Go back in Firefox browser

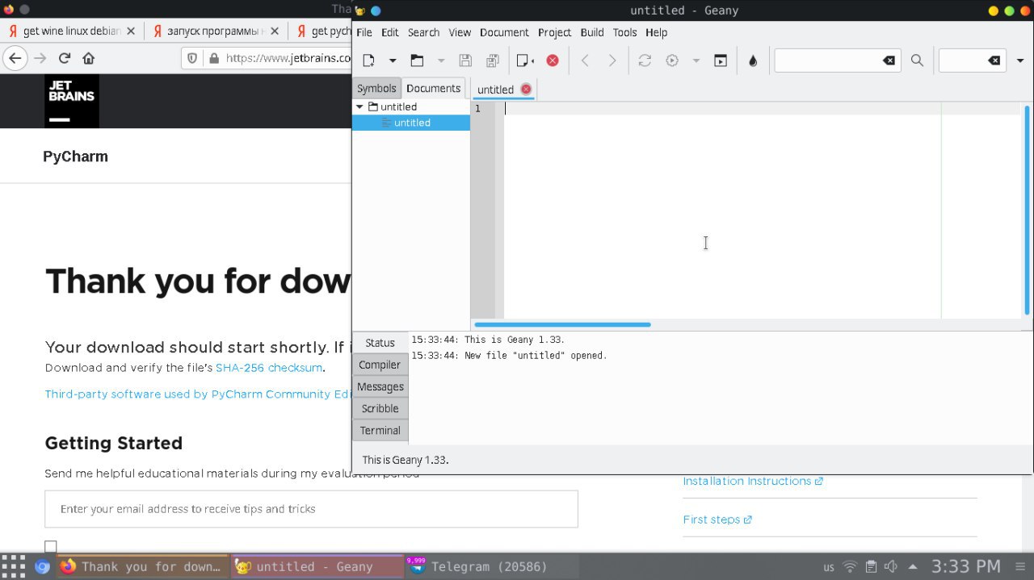coord(15,58)
